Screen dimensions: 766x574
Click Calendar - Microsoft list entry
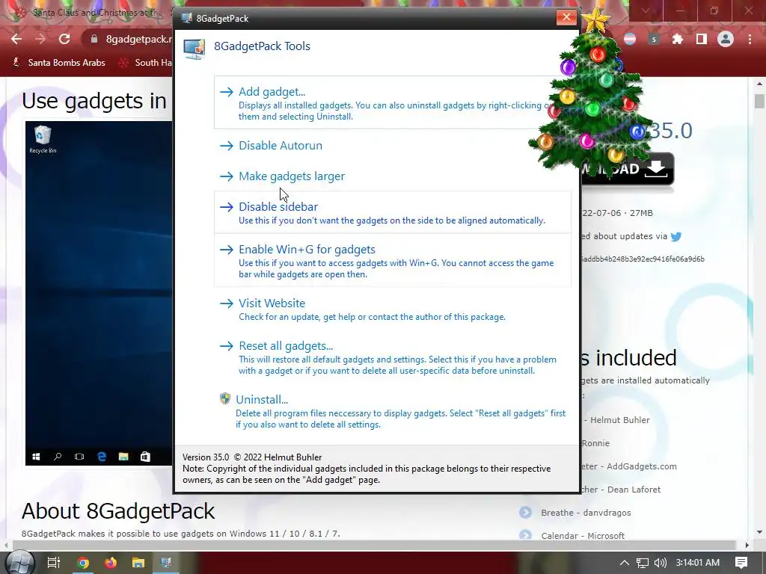click(582, 536)
